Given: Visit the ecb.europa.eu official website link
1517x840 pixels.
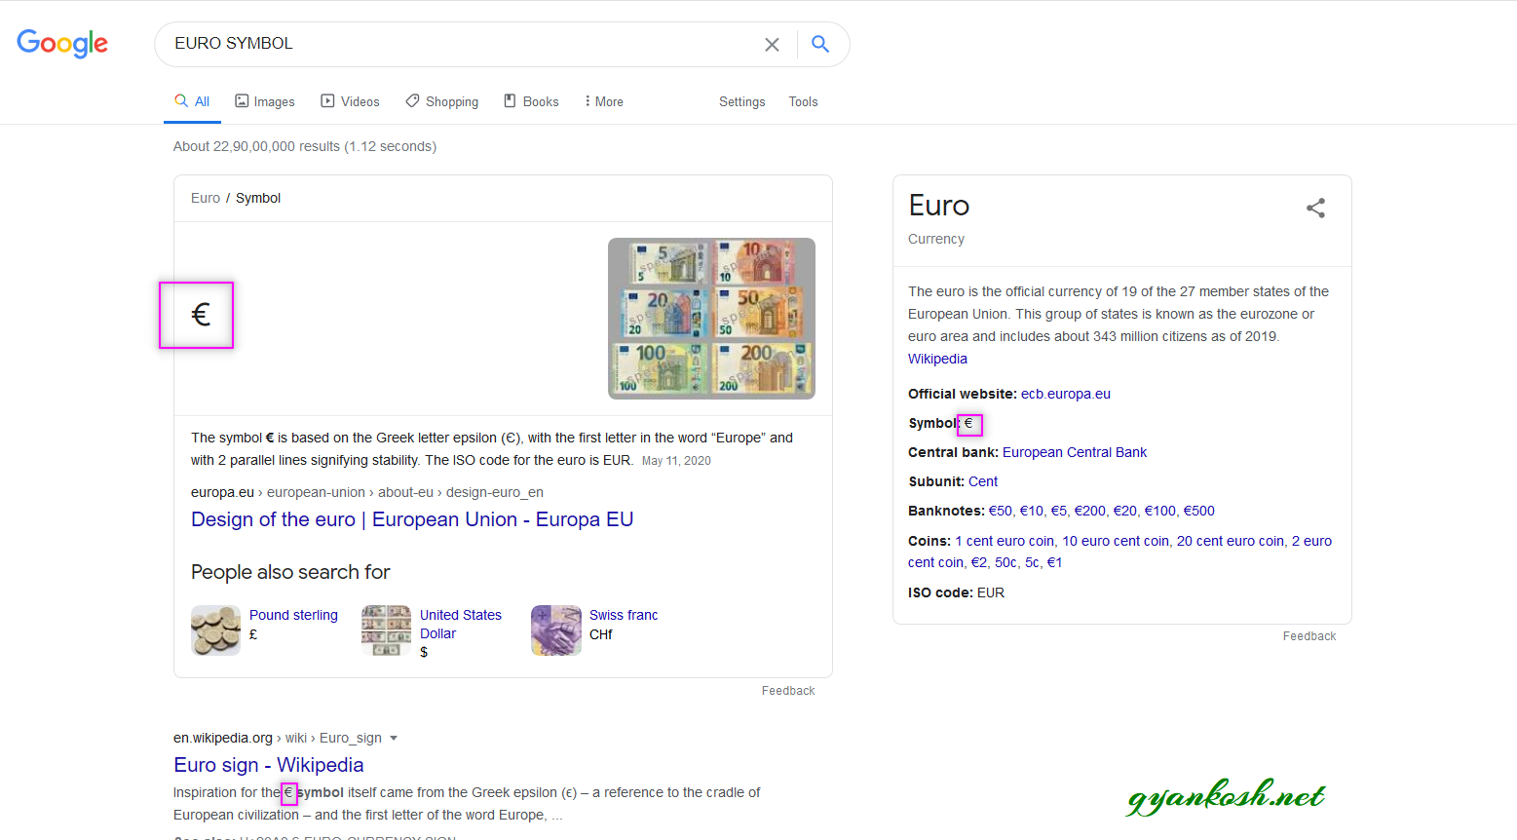Looking at the screenshot, I should 1066,394.
